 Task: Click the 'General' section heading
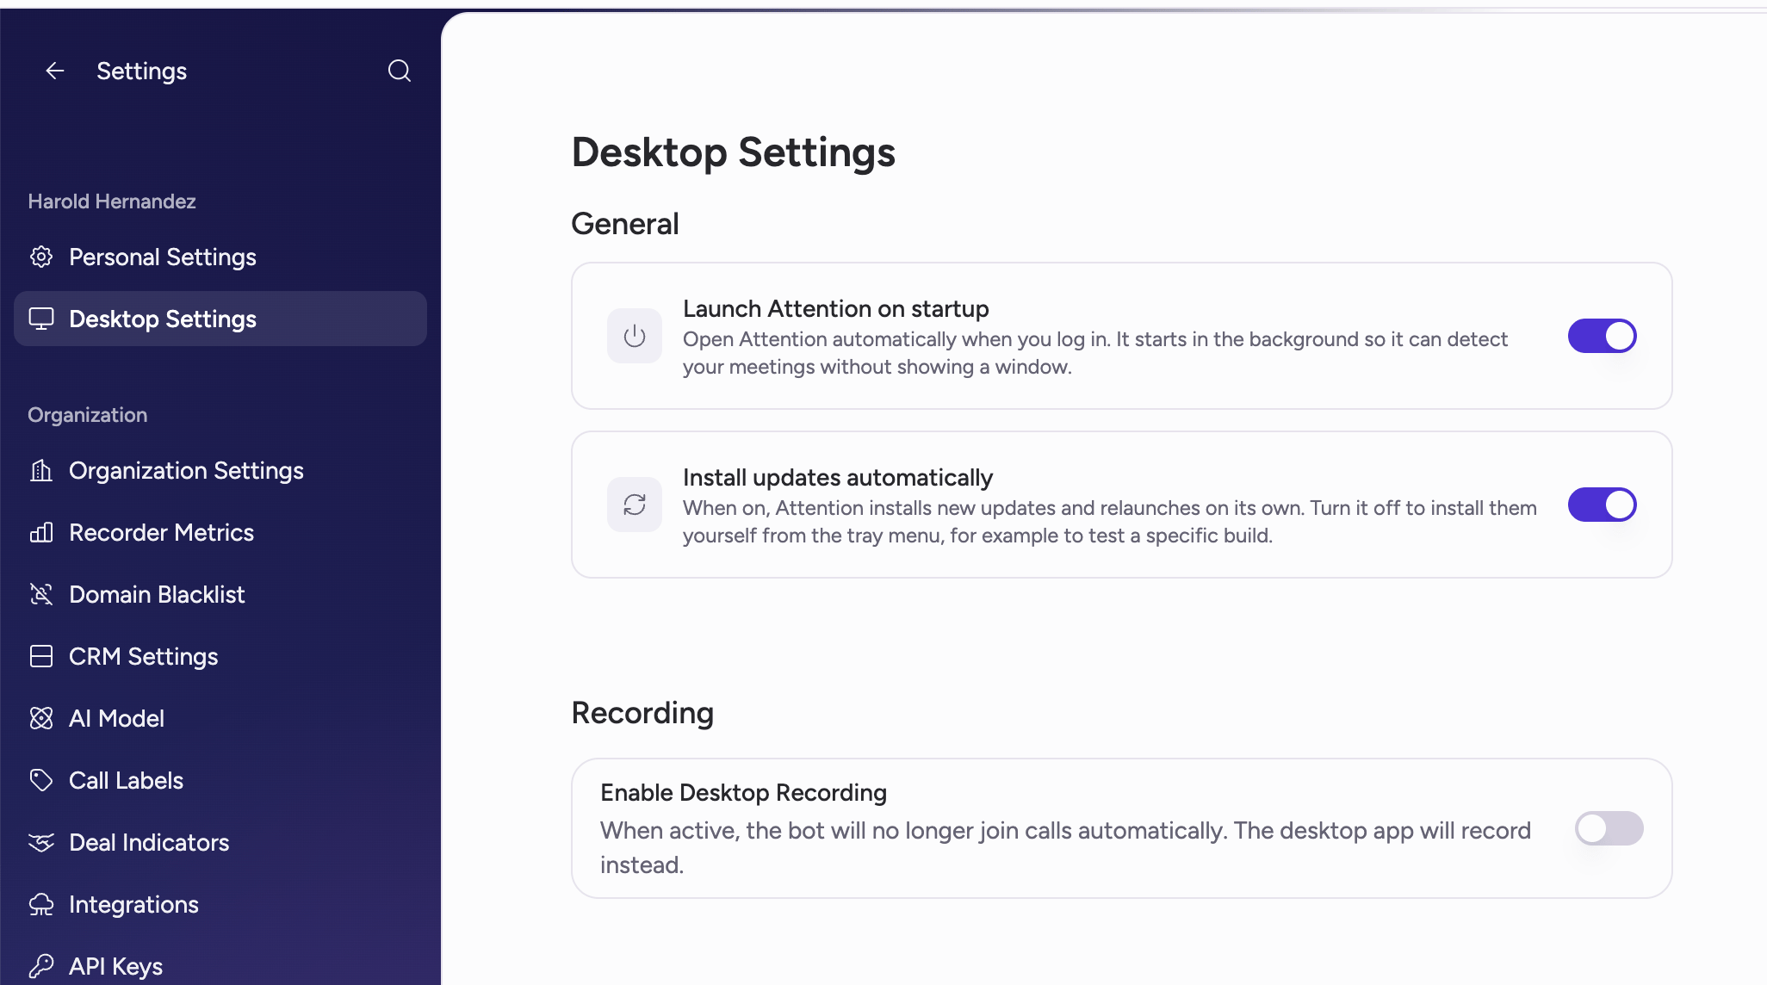click(625, 224)
